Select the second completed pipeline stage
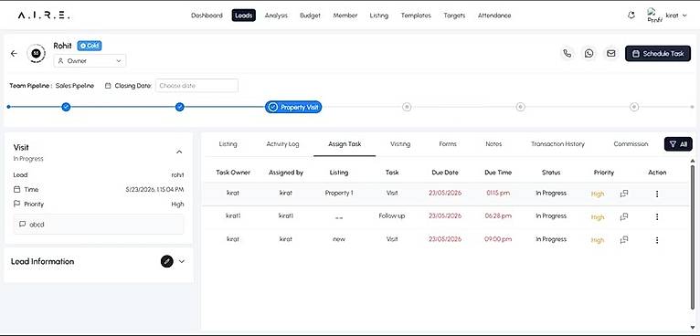Screen dimensions: 700x336 tap(179, 107)
